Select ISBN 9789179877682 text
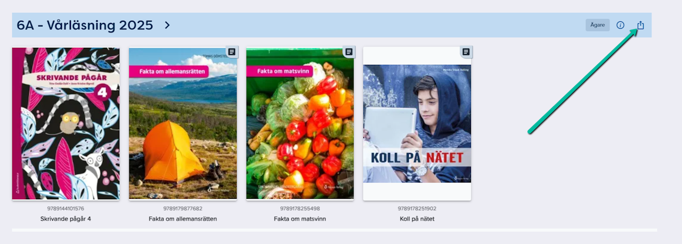The height and width of the screenshot is (244, 682). pos(183,208)
